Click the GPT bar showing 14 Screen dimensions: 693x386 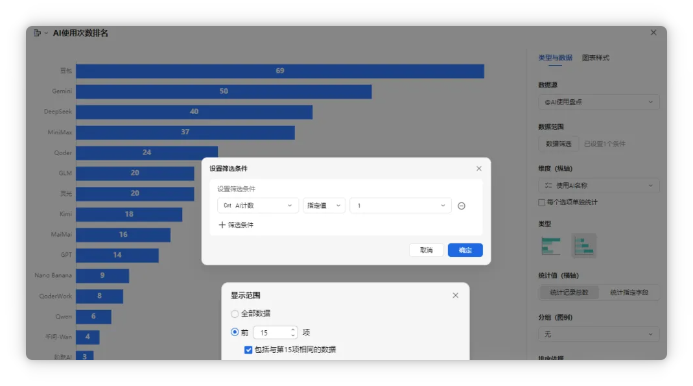tap(117, 255)
